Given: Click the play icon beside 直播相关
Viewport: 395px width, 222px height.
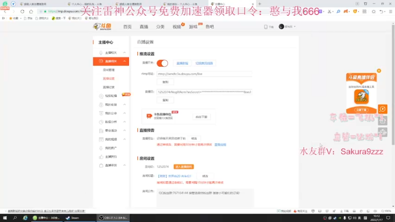Looking at the screenshot, I should click(101, 61).
